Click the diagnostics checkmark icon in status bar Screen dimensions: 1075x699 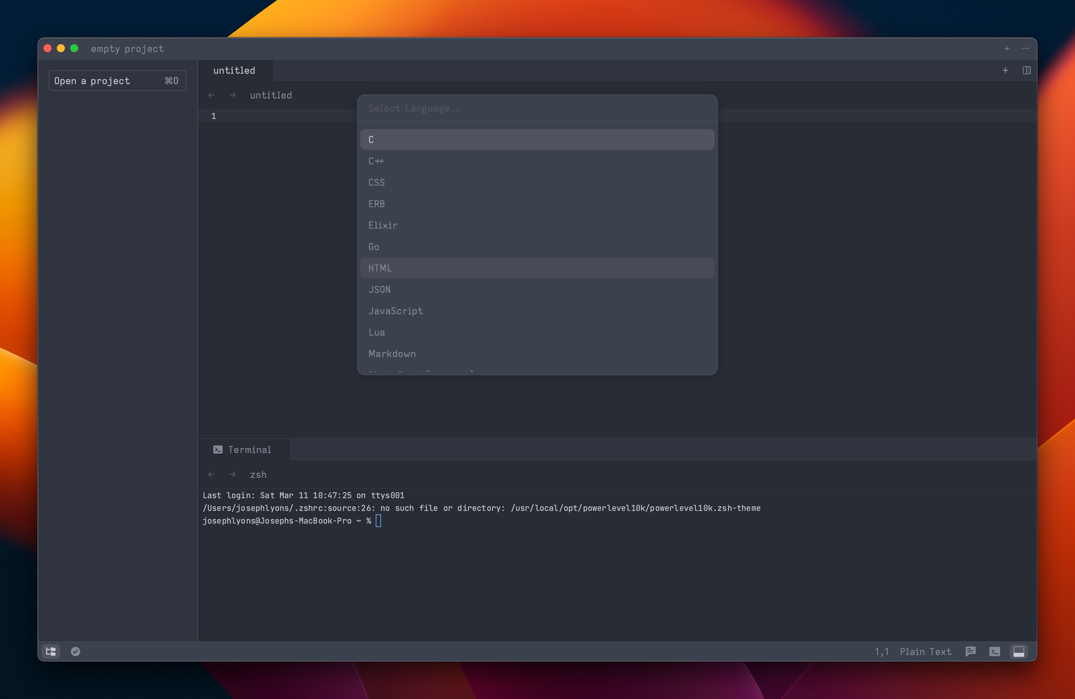coord(76,651)
